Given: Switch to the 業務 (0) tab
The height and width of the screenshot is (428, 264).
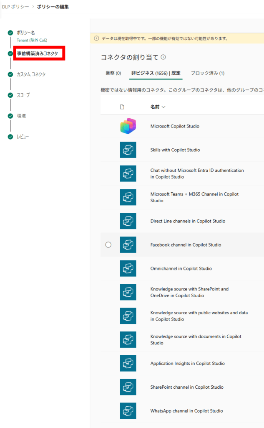Looking at the screenshot, I should coord(113,73).
